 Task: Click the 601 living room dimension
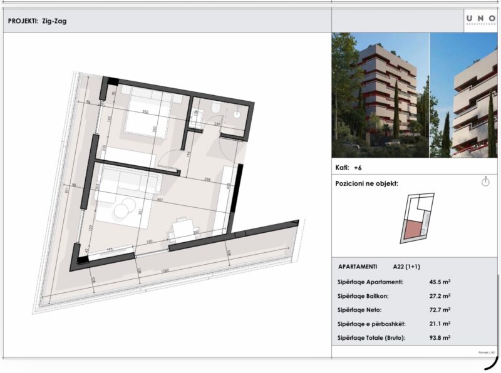pyautogui.click(x=160, y=200)
